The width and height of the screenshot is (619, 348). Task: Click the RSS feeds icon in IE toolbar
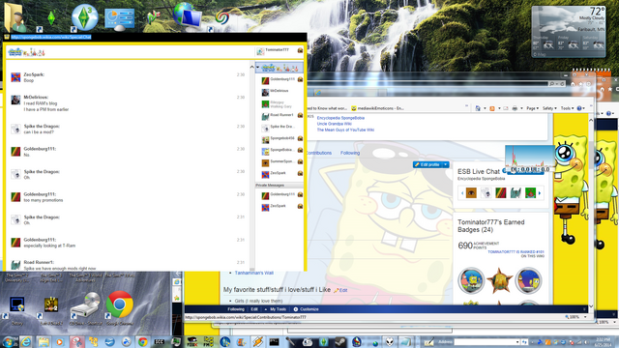coord(492,108)
